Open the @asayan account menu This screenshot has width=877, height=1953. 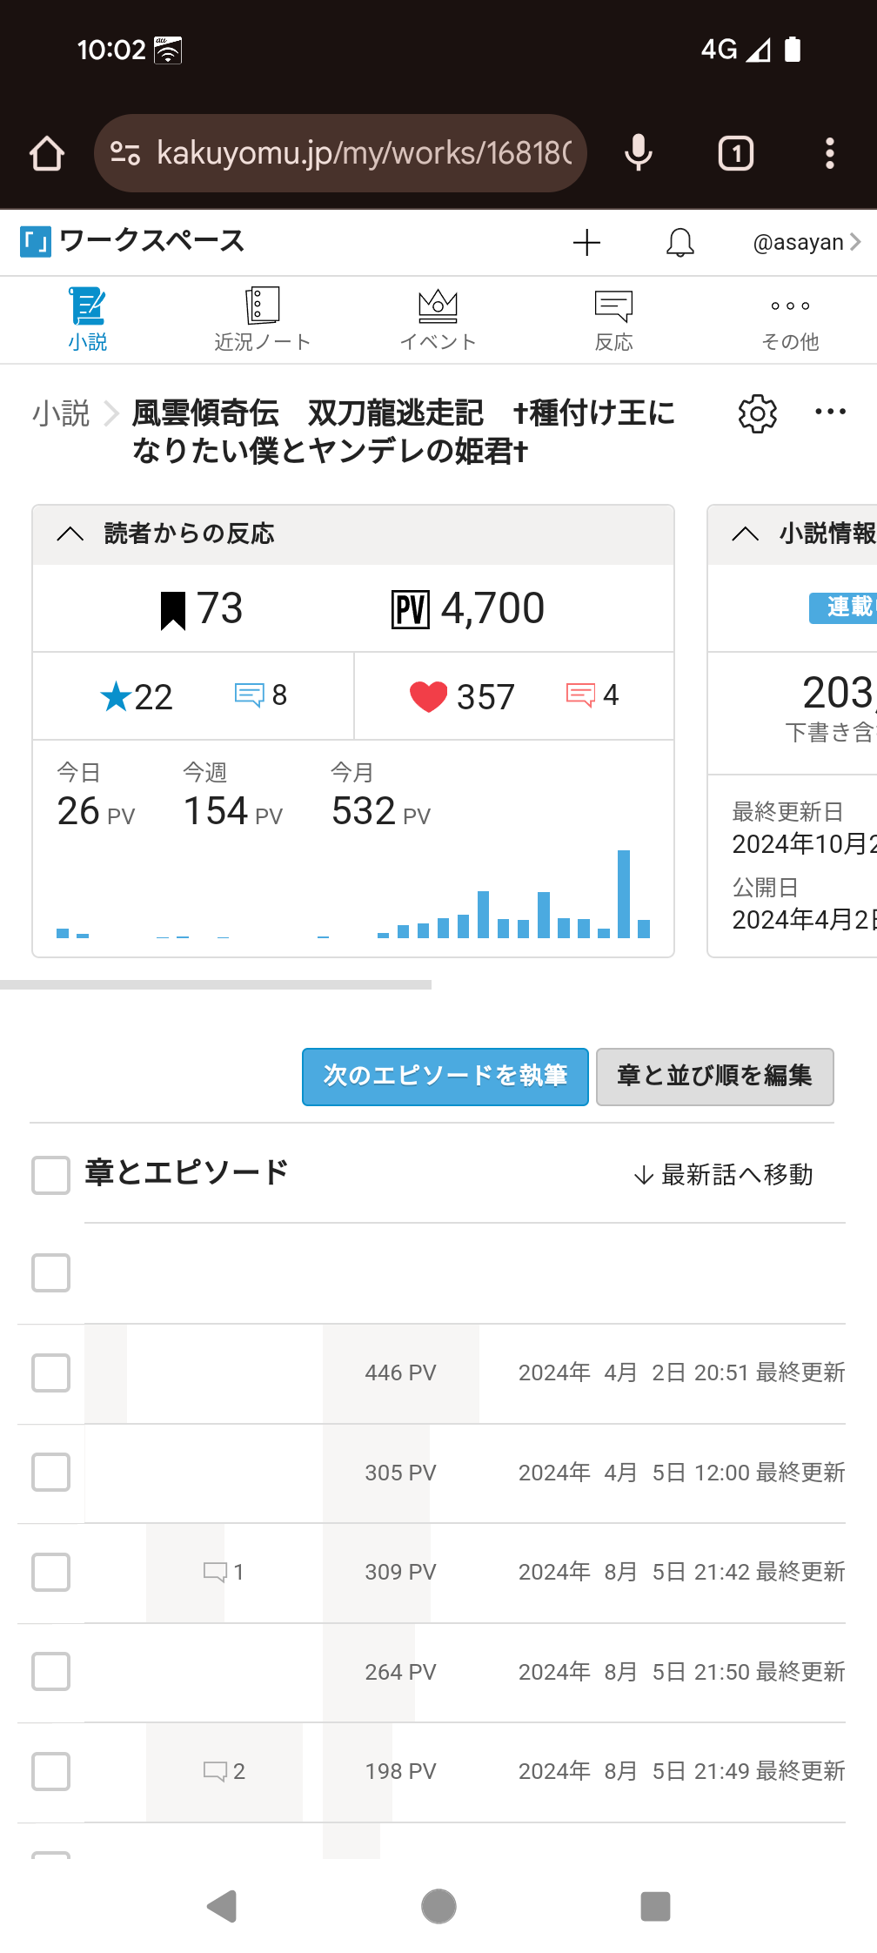click(806, 242)
